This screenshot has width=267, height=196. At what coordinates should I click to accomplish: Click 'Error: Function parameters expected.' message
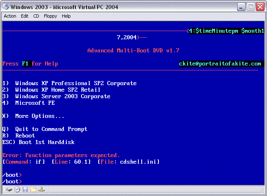pyautogui.click(x=61, y=155)
